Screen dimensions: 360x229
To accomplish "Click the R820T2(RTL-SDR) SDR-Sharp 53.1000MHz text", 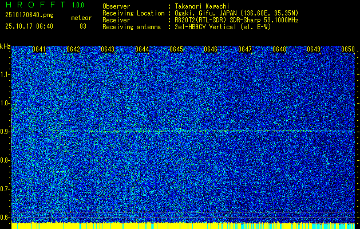I will pos(236,20).
